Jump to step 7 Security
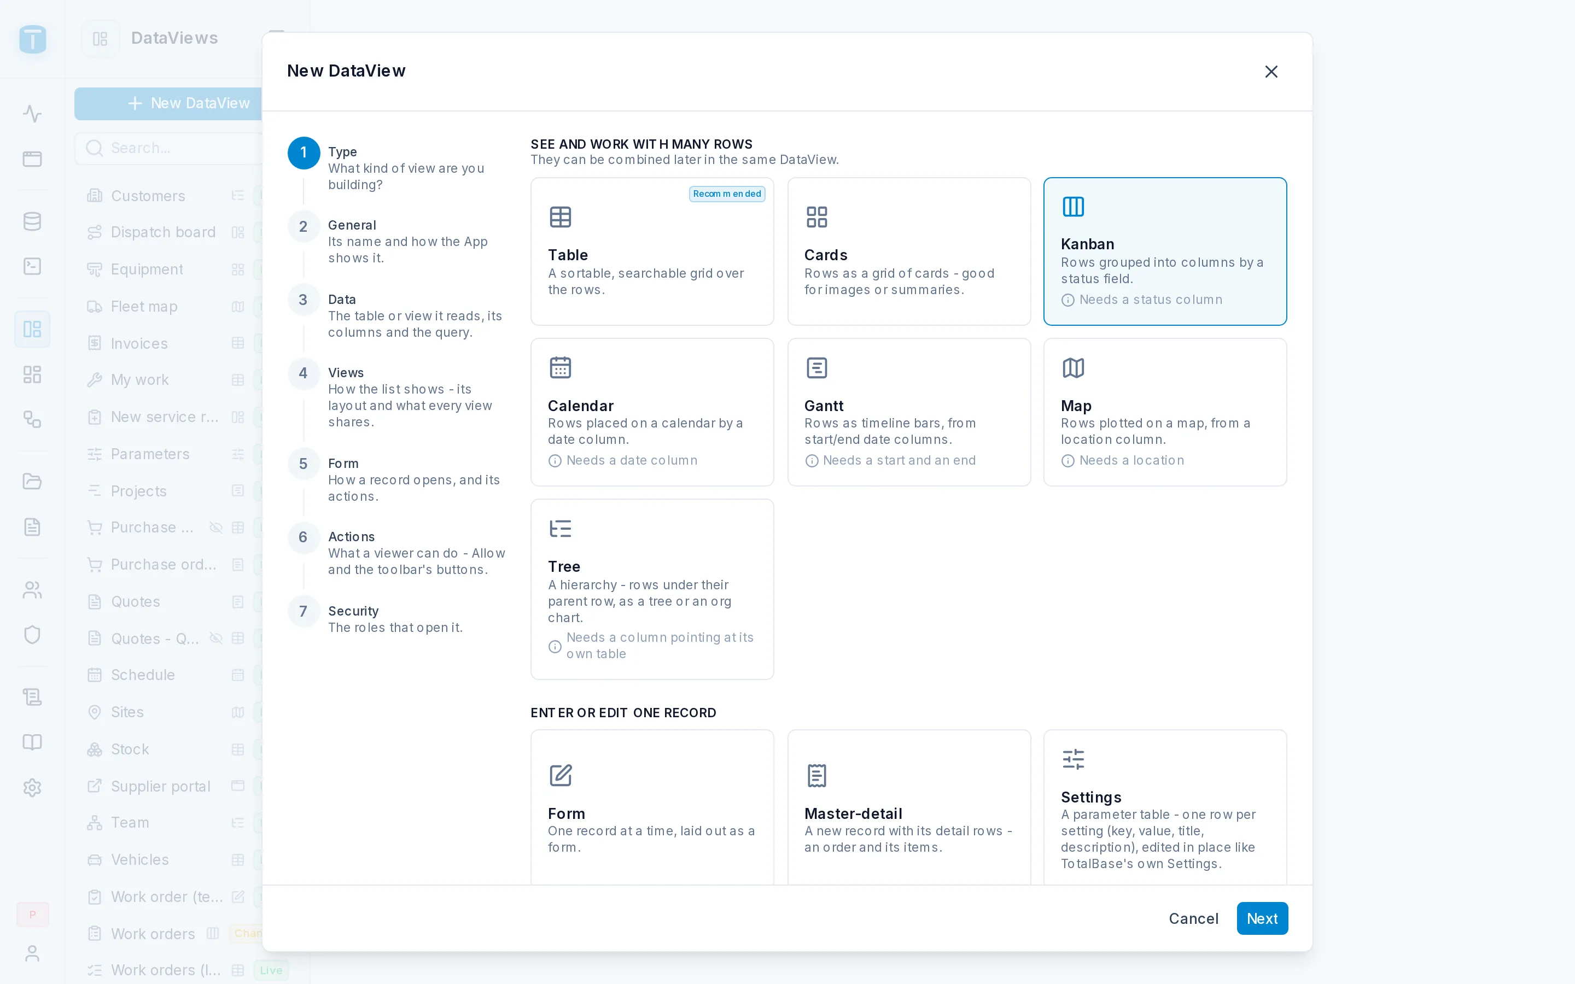The height and width of the screenshot is (984, 1575). 397,619
